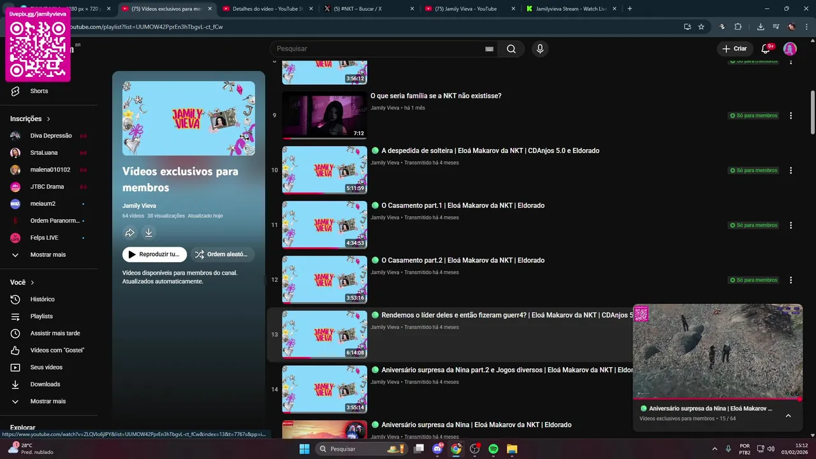This screenshot has width=816, height=459.
Task: Click 'Reproduzir tudo' play button
Action: coord(154,254)
